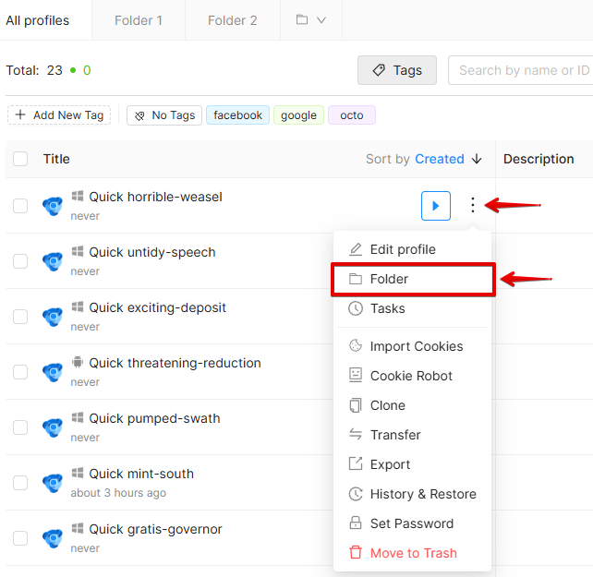Click the browser icon of Quick threatening-reduction
Image resolution: width=593 pixels, height=577 pixels.
point(53,372)
